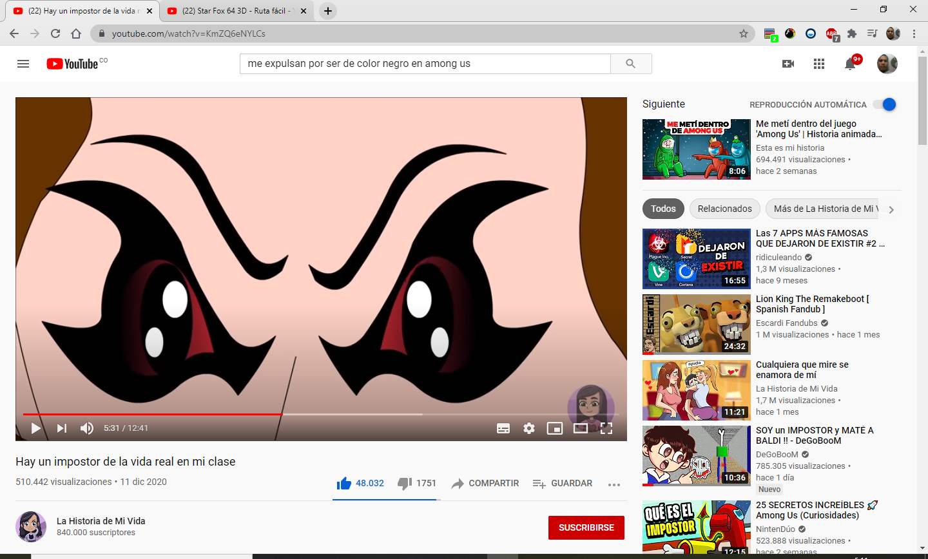Close the Star Fox 64 3D tab
Viewport: 928px width, 559px height.
point(304,11)
